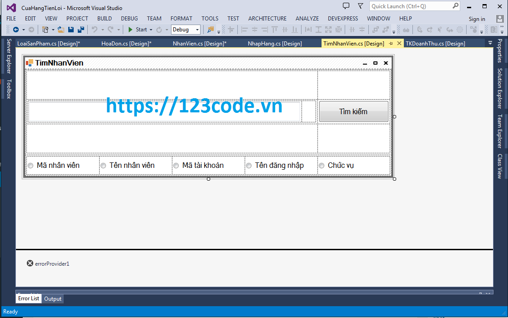Click the Save All toolbar icon
Image resolution: width=508 pixels, height=318 pixels.
(80, 29)
